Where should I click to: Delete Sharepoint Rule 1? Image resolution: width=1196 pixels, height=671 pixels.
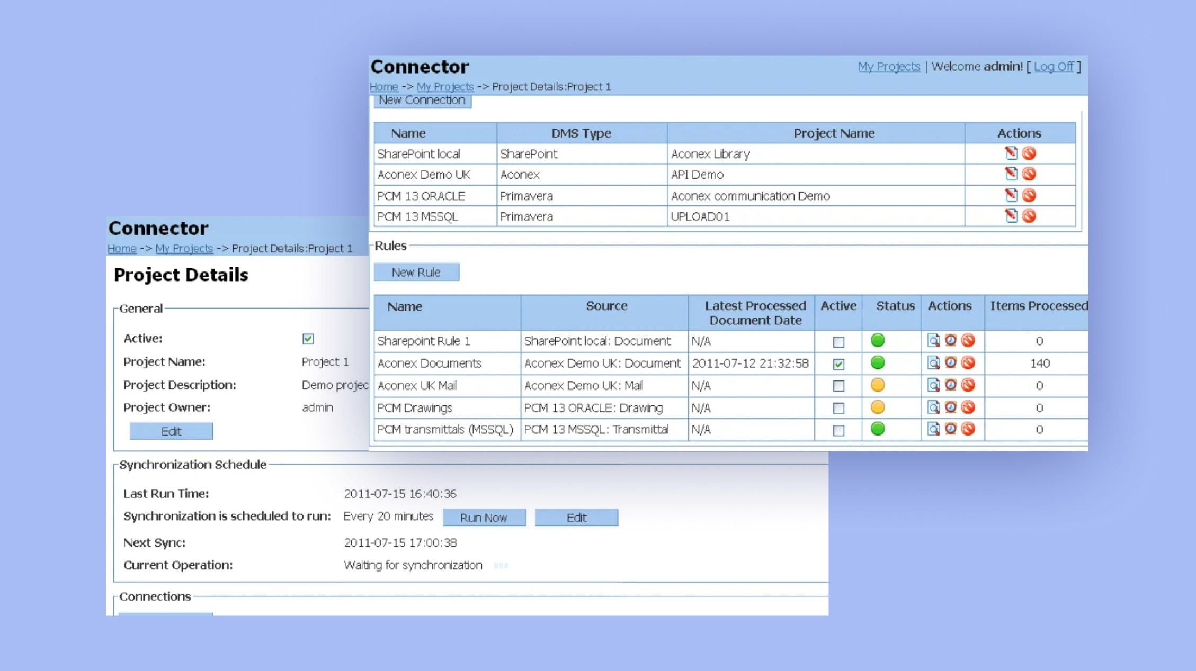[x=968, y=340]
